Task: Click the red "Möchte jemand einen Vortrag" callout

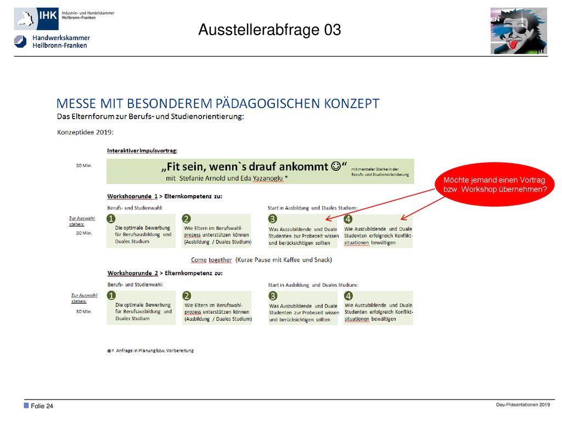Action: pos(494,185)
